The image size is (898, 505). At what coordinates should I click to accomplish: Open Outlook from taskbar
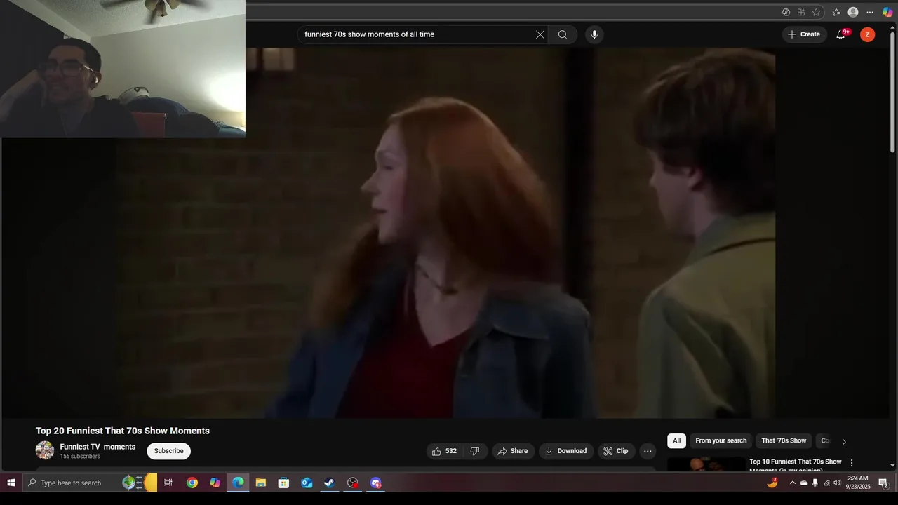[x=307, y=483]
